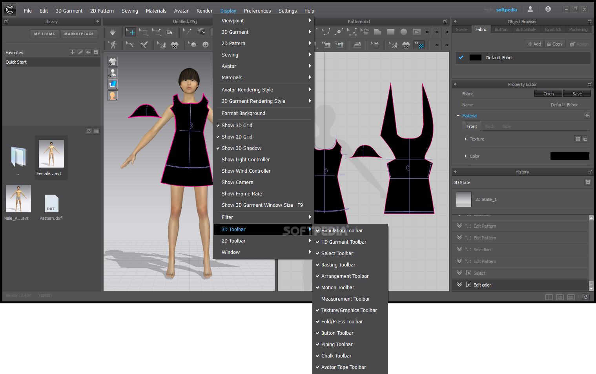Select the walking avatar Motion tool
The height and width of the screenshot is (374, 596).
[x=113, y=45]
